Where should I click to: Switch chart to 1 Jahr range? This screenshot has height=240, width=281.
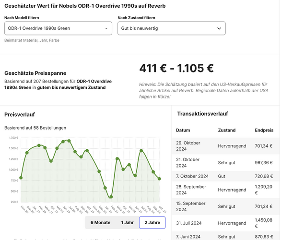click(x=128, y=222)
